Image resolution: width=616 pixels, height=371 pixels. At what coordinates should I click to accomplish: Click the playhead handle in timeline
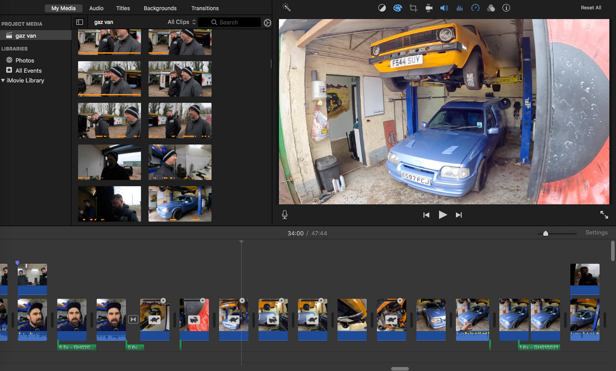tap(241, 242)
